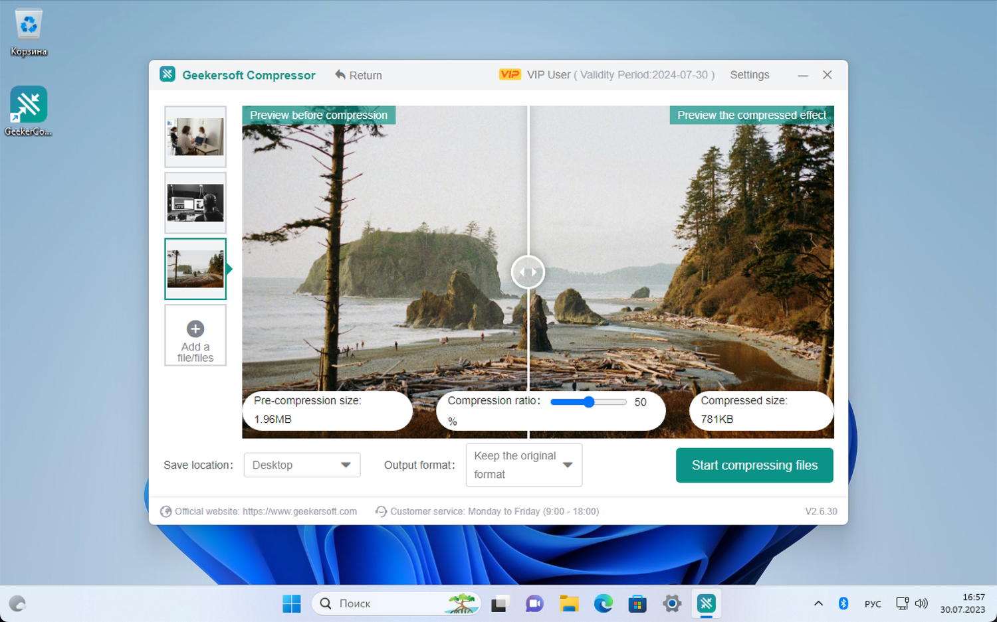Click the Geekersoft Compressor logo icon
The width and height of the screenshot is (997, 622).
(x=167, y=74)
